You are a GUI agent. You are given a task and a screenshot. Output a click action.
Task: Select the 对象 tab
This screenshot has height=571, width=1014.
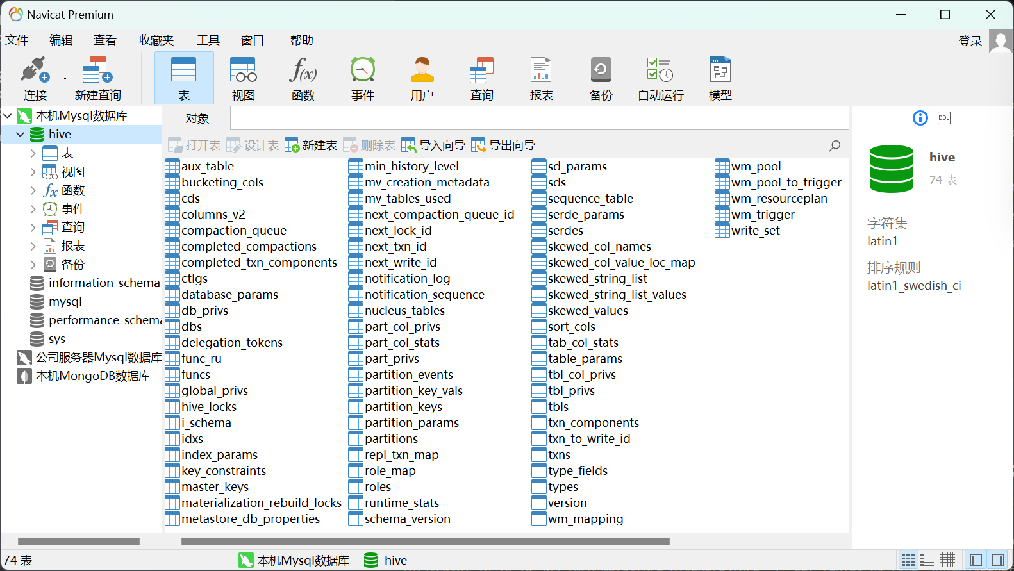[x=197, y=119]
